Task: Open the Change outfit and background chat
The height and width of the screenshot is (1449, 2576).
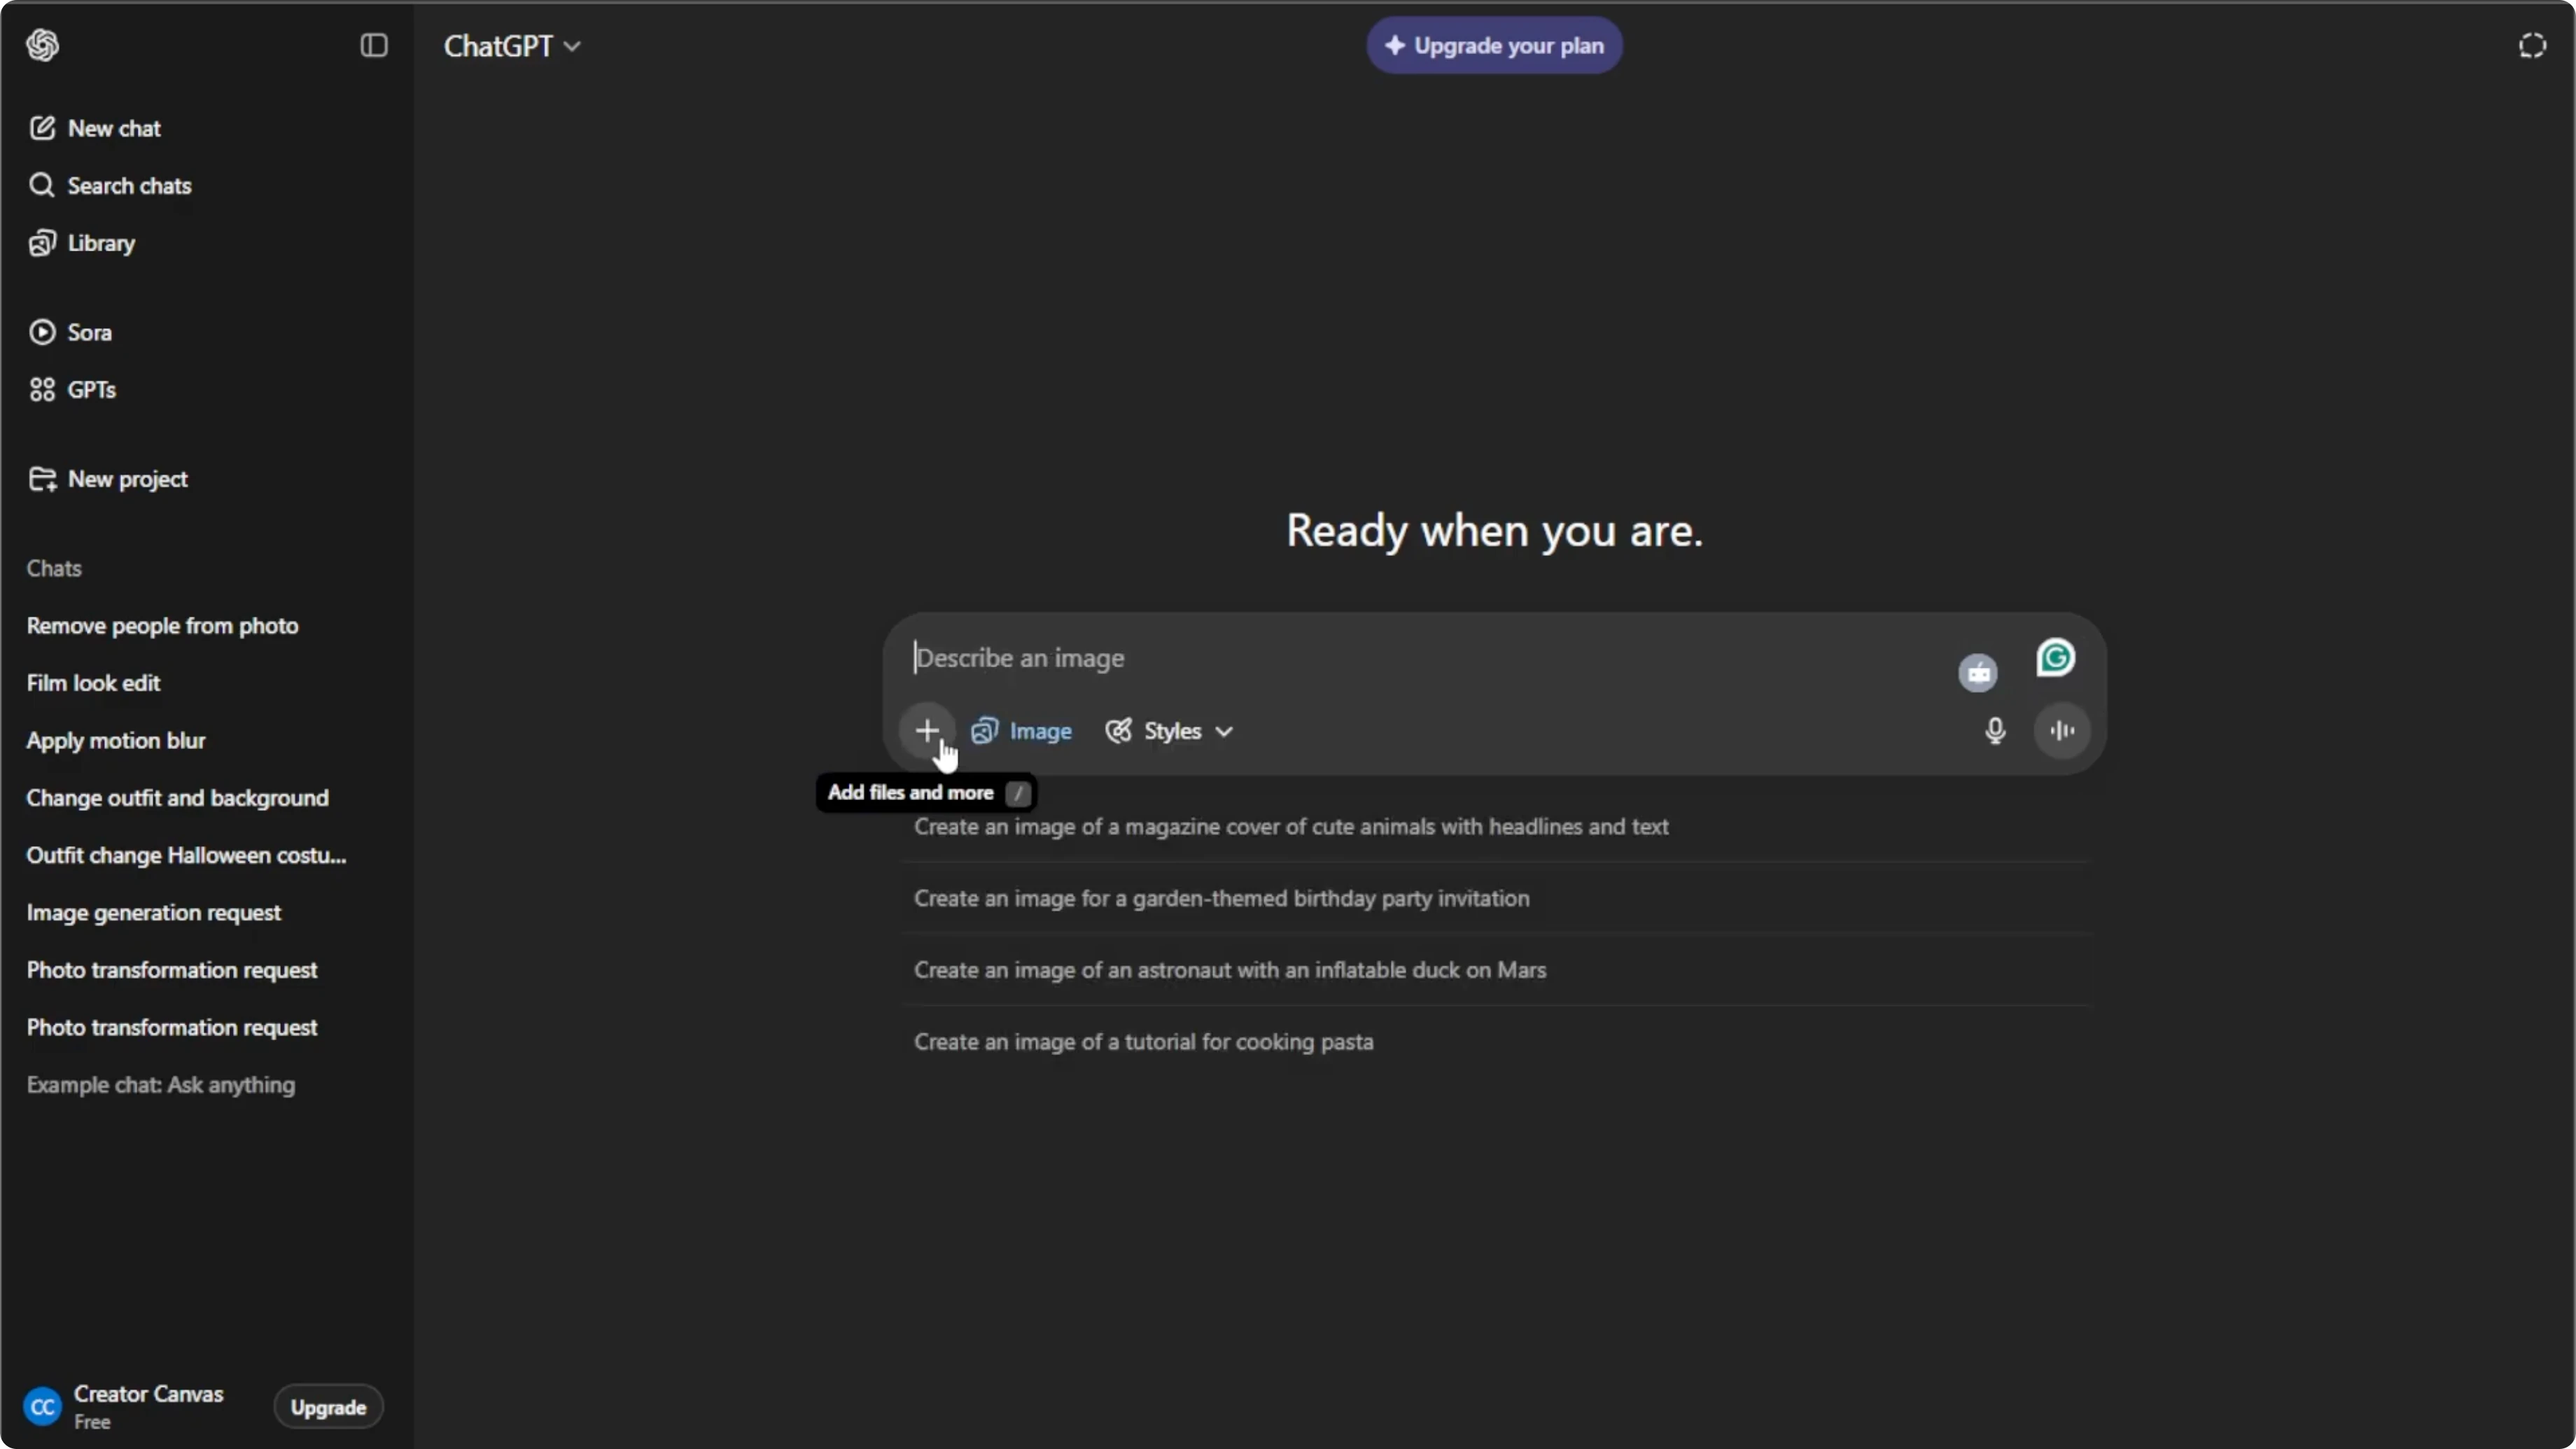Action: (177, 798)
